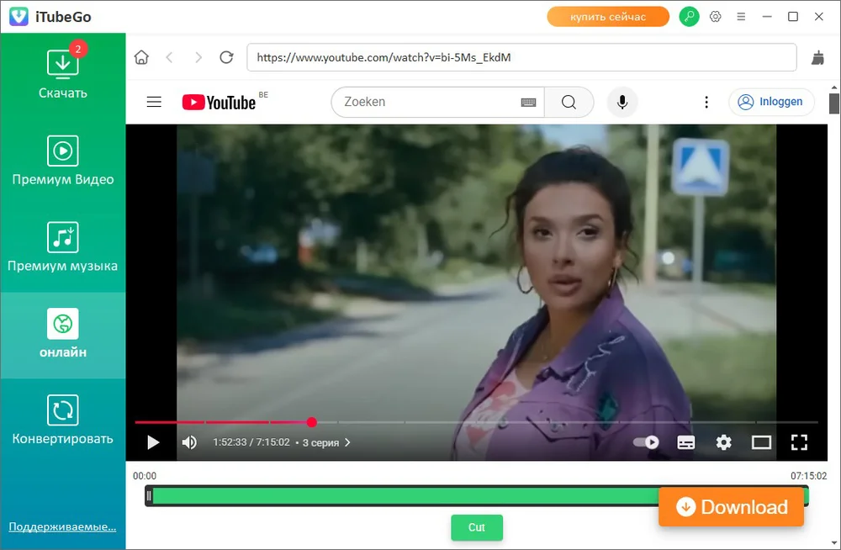Switch to the Скачать tab
The width and height of the screenshot is (841, 550).
(x=63, y=74)
